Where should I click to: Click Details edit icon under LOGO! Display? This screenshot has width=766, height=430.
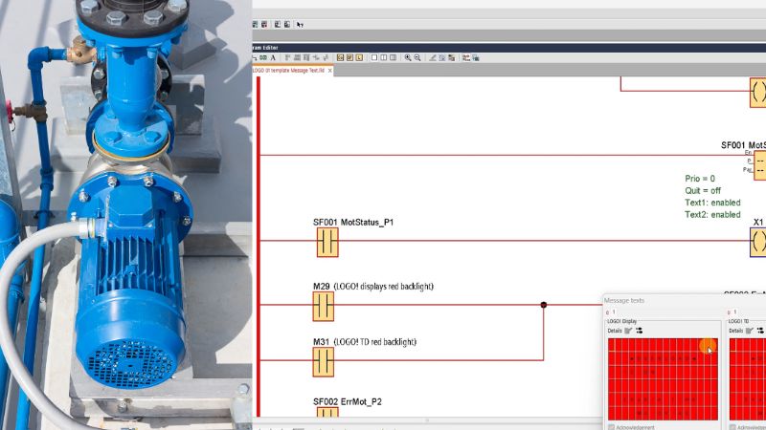[x=628, y=331]
